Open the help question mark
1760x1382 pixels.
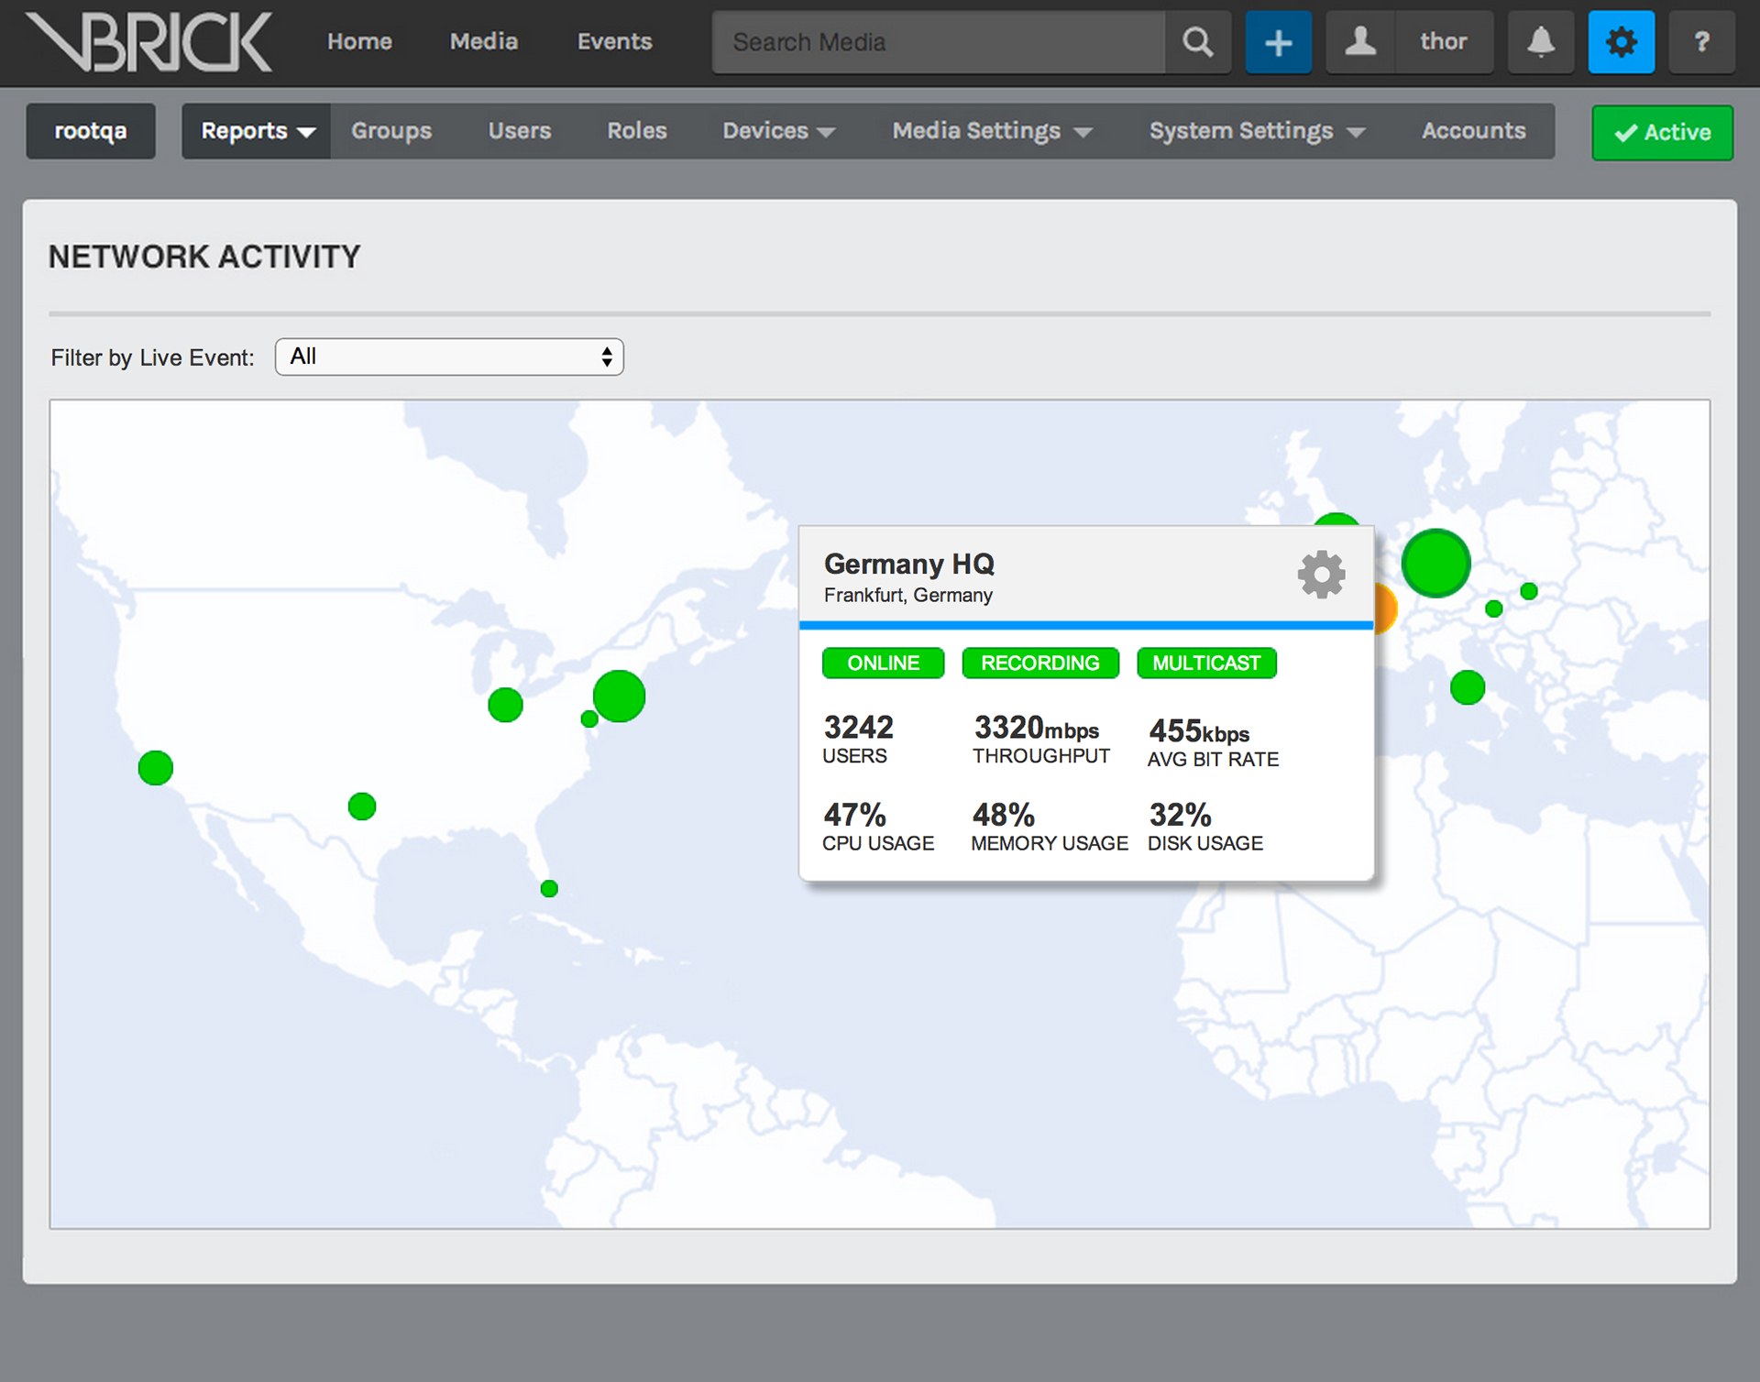pyautogui.click(x=1701, y=42)
